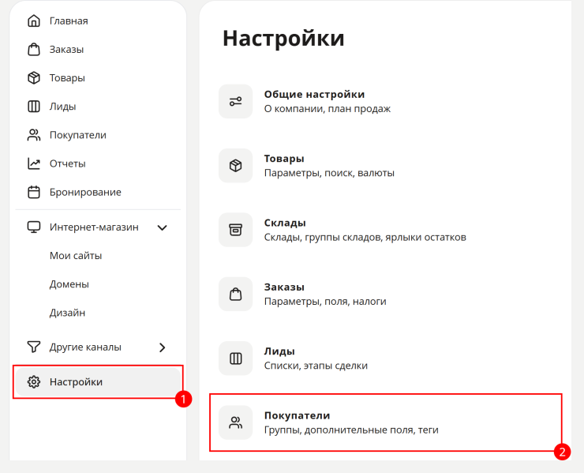Expand the Другие каналы chevron
Screen dimensions: 584x473
pyautogui.click(x=163, y=347)
